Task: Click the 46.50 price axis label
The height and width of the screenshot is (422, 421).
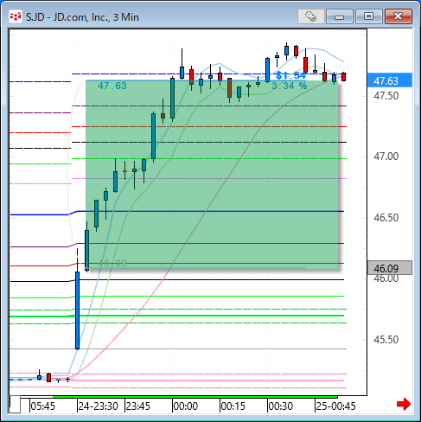Action: point(386,218)
